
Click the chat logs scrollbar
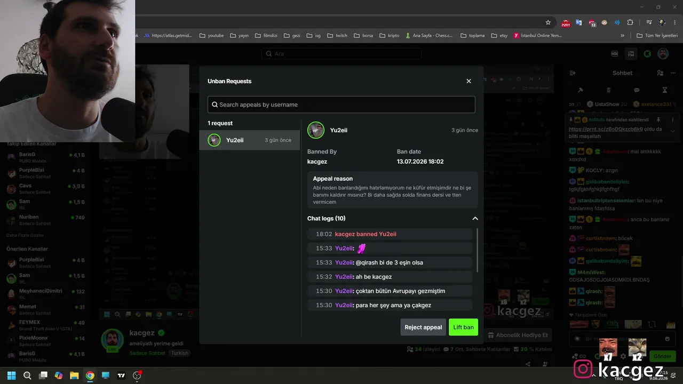point(477,251)
